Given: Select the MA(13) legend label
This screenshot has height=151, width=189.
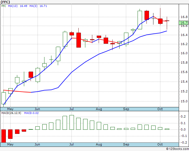Looking at the screenshot, I should 13,6.
